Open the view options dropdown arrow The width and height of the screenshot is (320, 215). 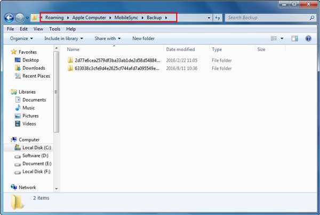(282, 38)
